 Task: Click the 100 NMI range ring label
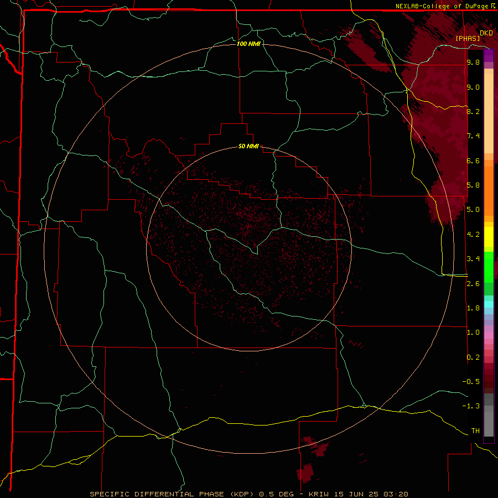click(248, 44)
